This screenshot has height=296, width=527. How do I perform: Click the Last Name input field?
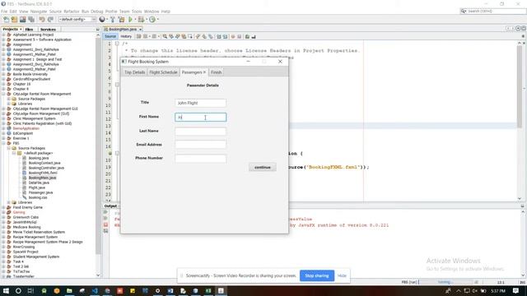pyautogui.click(x=201, y=132)
